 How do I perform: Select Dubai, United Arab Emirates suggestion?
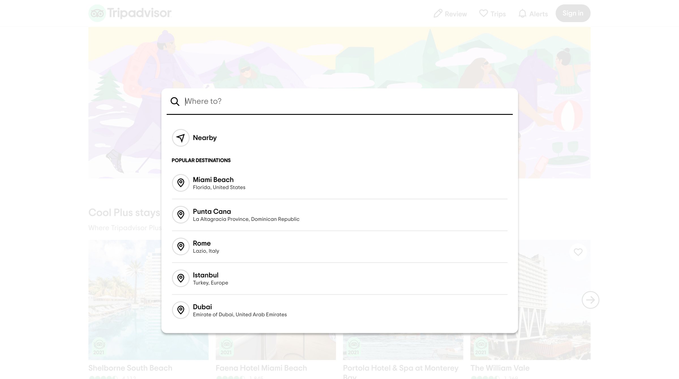339,310
